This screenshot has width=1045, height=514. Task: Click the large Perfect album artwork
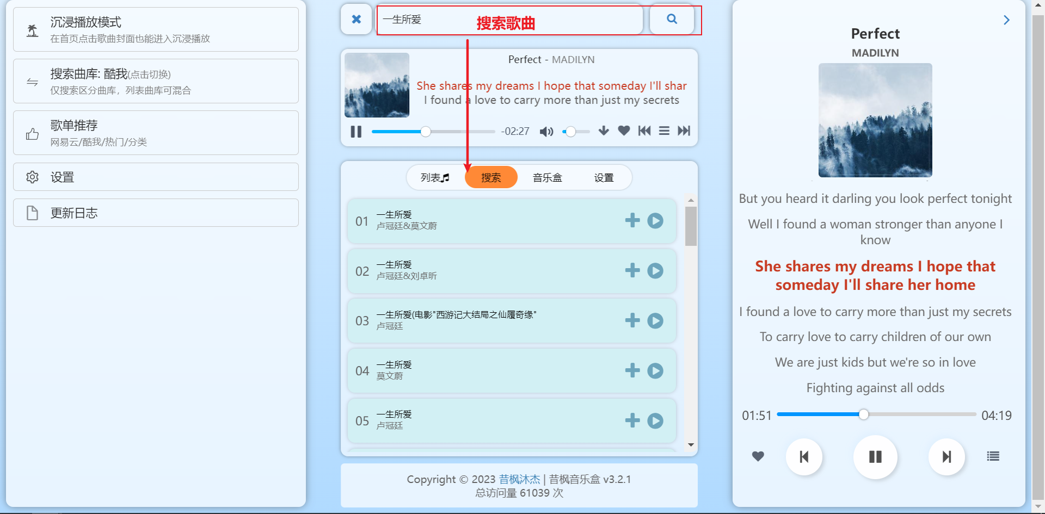click(875, 120)
